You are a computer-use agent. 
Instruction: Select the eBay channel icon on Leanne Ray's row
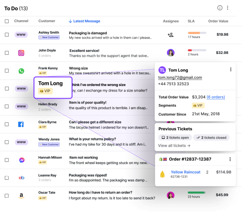coord(21,177)
